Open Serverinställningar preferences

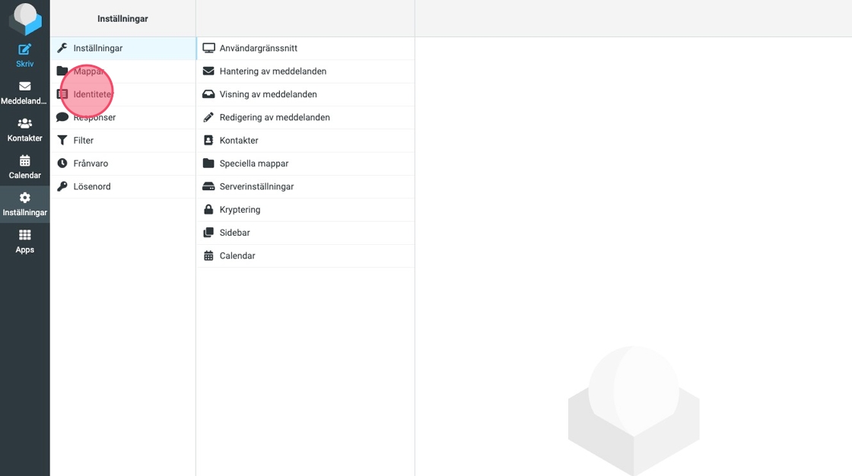pyautogui.click(x=256, y=186)
